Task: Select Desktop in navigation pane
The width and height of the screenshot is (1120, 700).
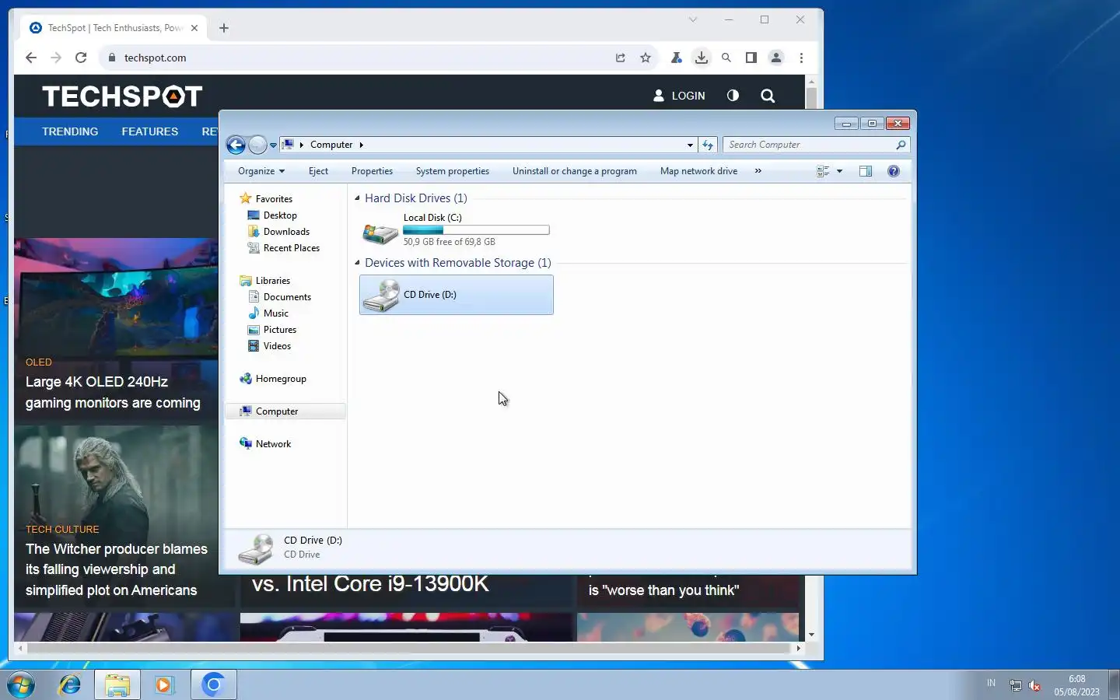Action: pos(280,215)
